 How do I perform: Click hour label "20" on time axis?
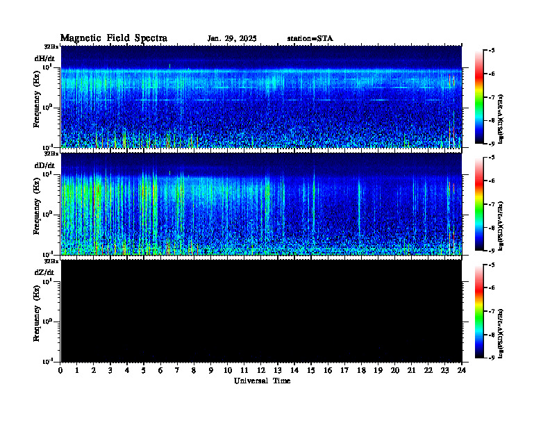pyautogui.click(x=395, y=370)
